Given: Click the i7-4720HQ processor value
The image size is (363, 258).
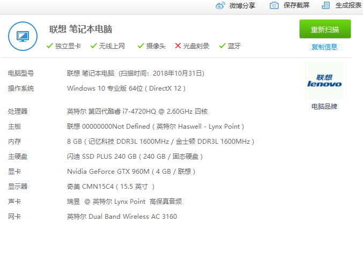Looking at the screenshot, I should tap(137, 112).
